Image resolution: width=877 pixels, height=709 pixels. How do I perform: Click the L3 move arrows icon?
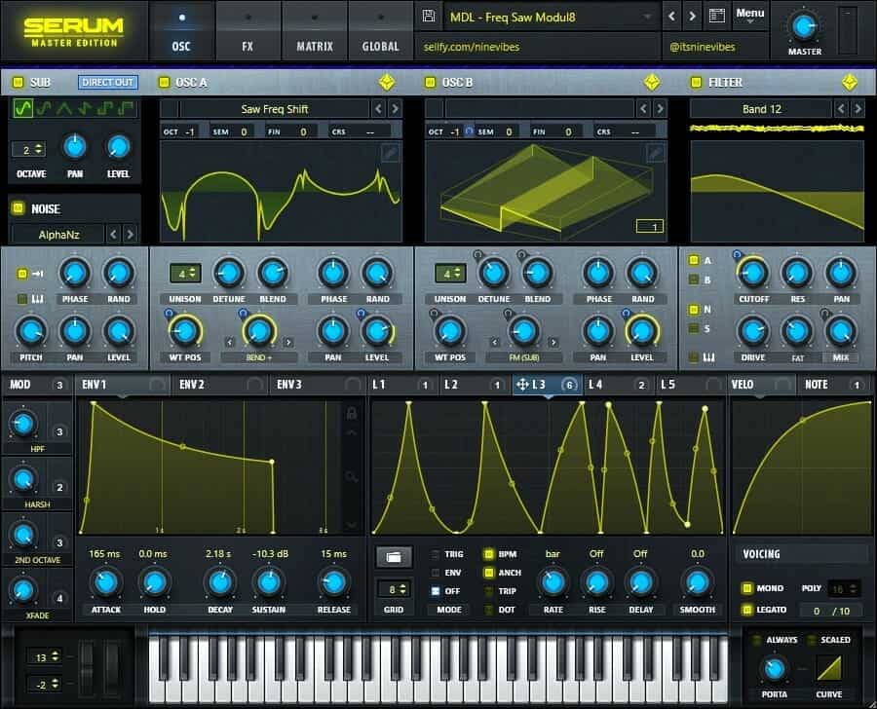[521, 385]
